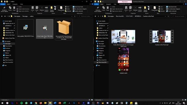
Task: Click Seleccionar todo in codecs window
Action: coord(78,7)
